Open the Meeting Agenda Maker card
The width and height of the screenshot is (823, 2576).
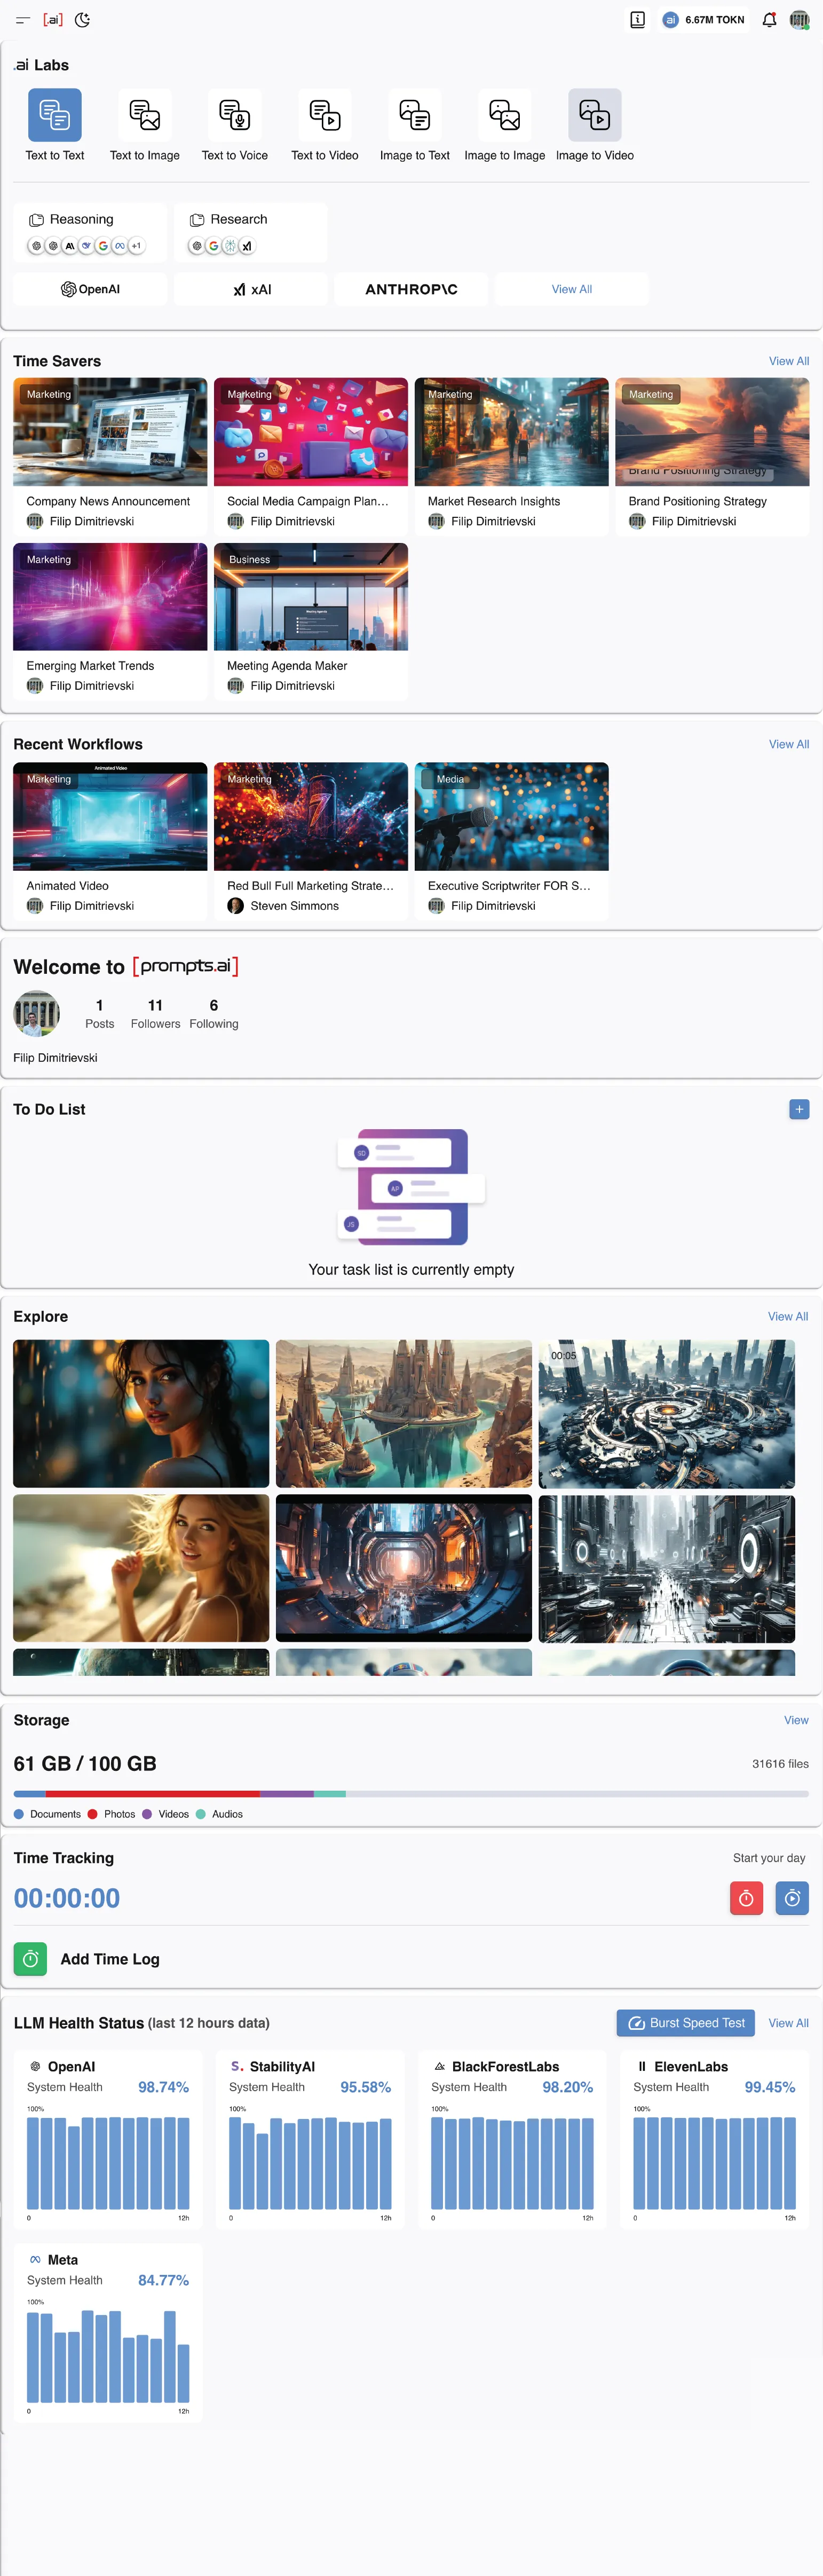311,621
